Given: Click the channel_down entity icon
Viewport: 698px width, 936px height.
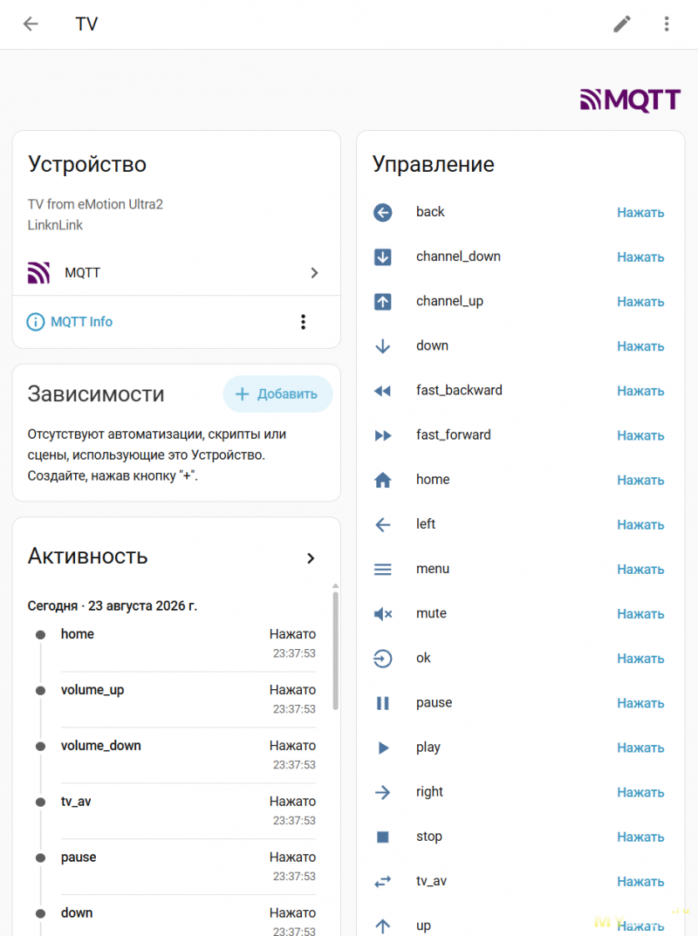Looking at the screenshot, I should coord(383,256).
